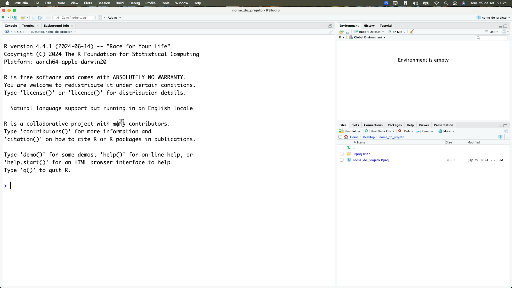Open the 32 MiB memory usage dropdown
The width and height of the screenshot is (512, 288).
coord(397,32)
